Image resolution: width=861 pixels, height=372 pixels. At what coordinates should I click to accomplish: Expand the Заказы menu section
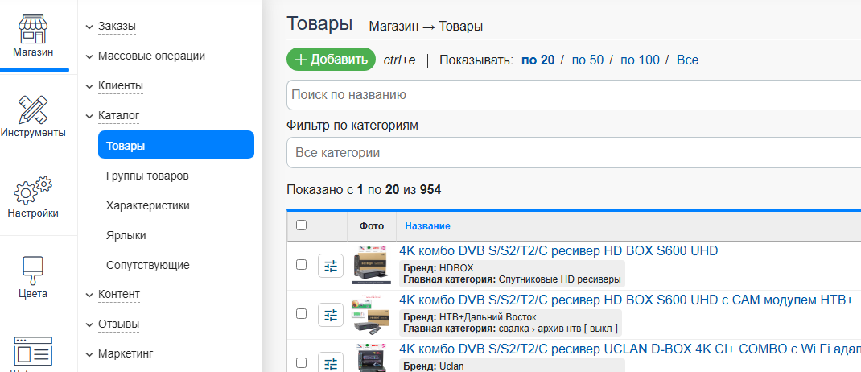pyautogui.click(x=117, y=27)
